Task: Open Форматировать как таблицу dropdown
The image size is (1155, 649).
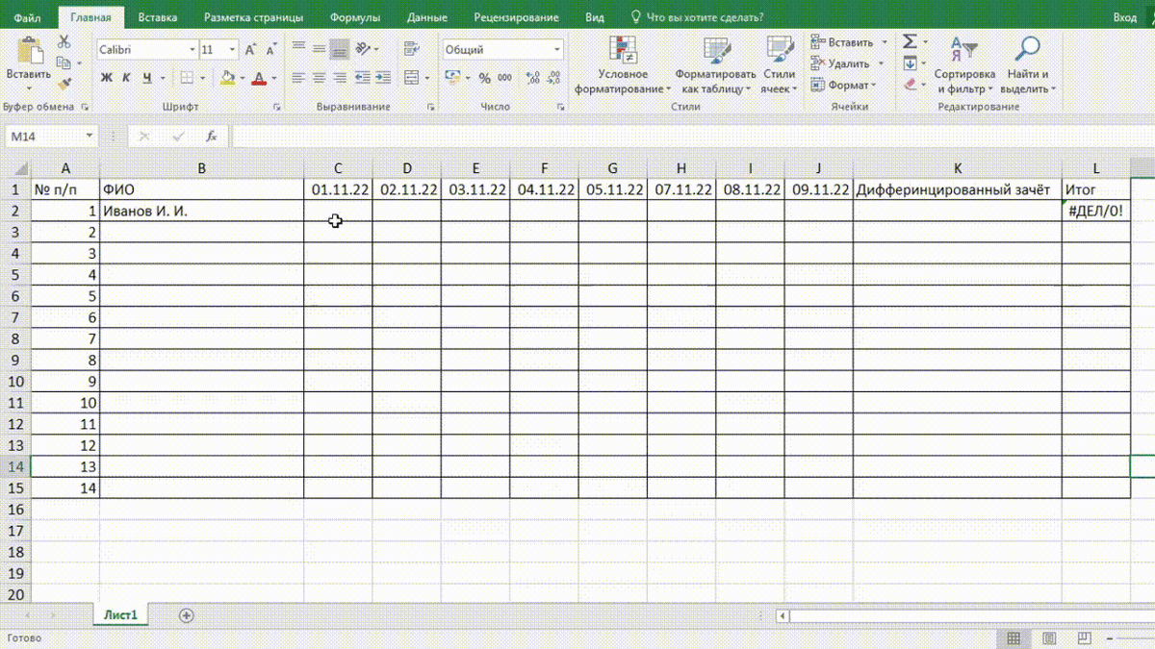Action: click(x=715, y=64)
